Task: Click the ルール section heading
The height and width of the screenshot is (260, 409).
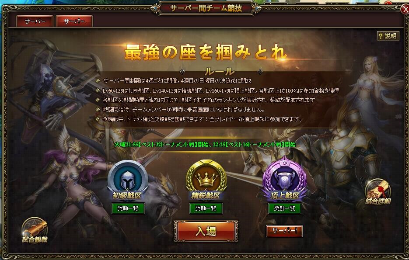Action: coord(220,71)
